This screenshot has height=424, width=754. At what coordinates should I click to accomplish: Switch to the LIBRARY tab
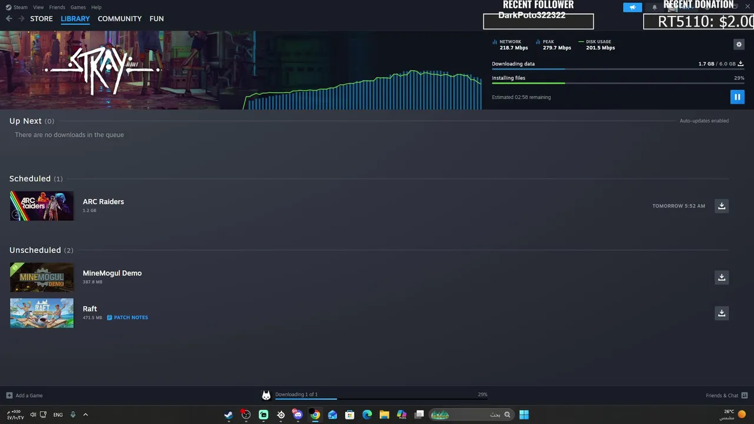[x=75, y=19]
